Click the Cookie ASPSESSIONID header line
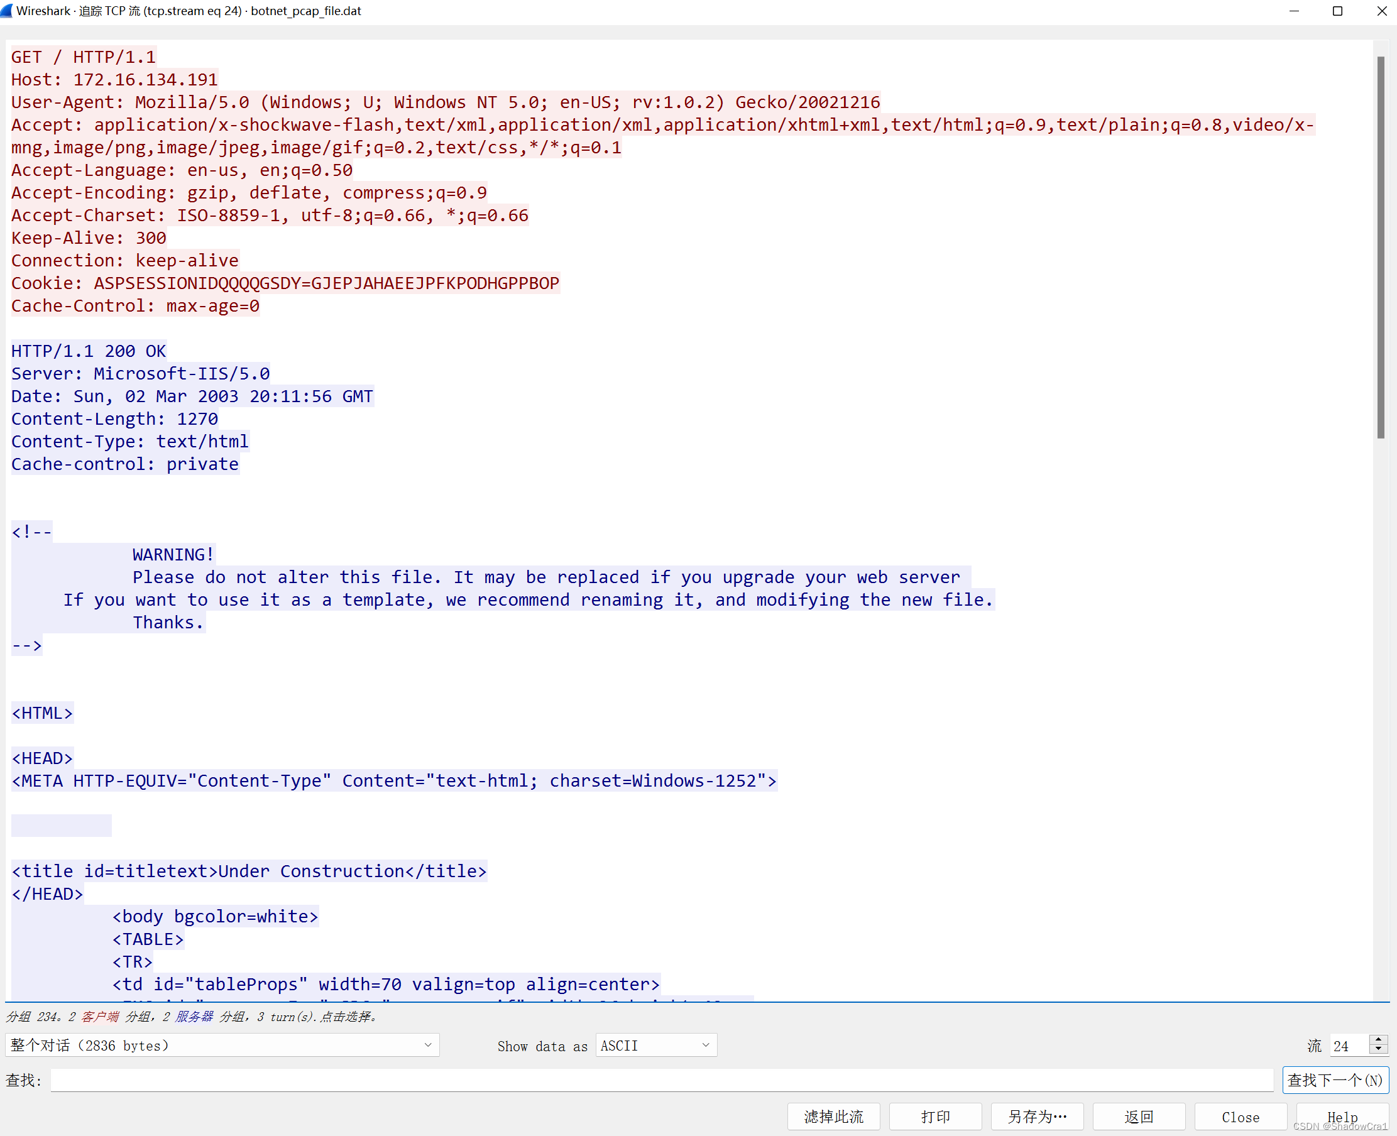1397x1136 pixels. pos(285,283)
